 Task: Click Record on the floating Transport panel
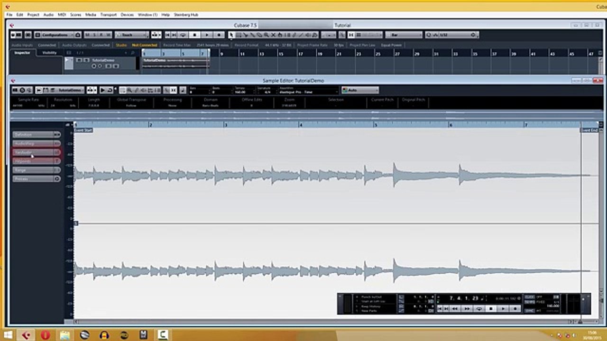pyautogui.click(x=515, y=309)
